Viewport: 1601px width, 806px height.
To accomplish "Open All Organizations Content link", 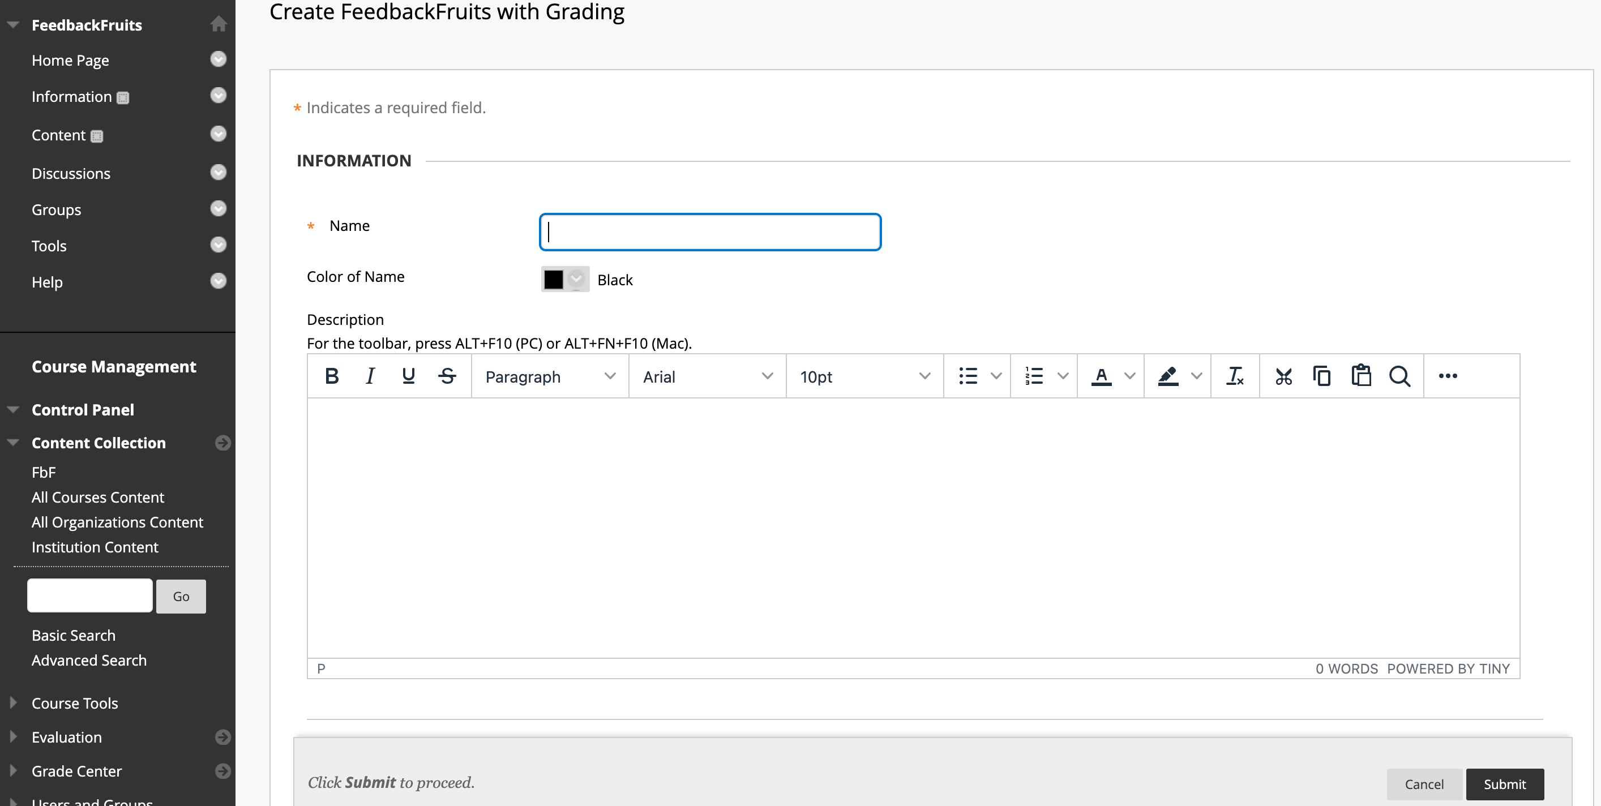I will [117, 522].
